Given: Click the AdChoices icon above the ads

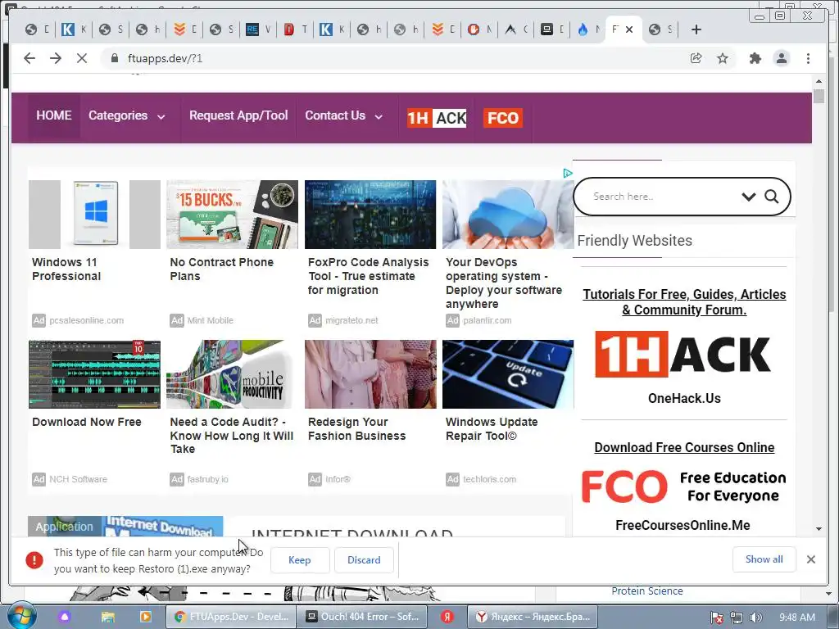Looking at the screenshot, I should pyautogui.click(x=568, y=173).
